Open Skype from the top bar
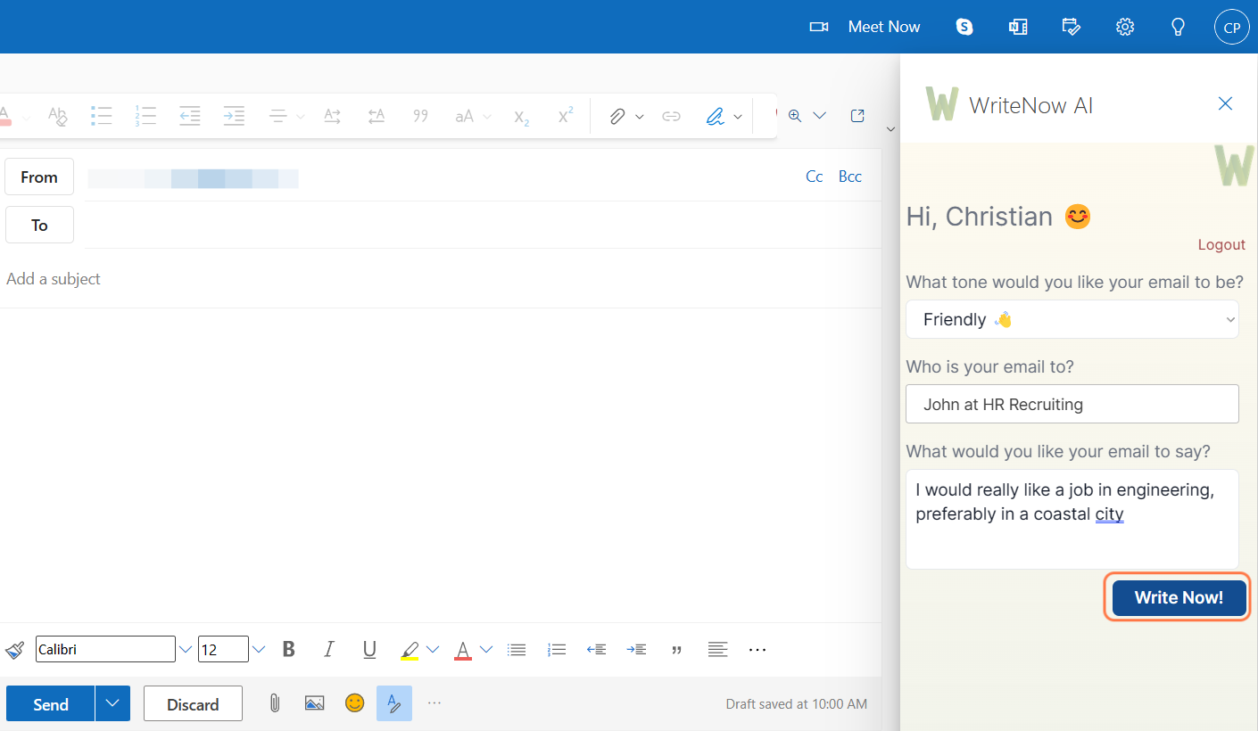 [964, 27]
